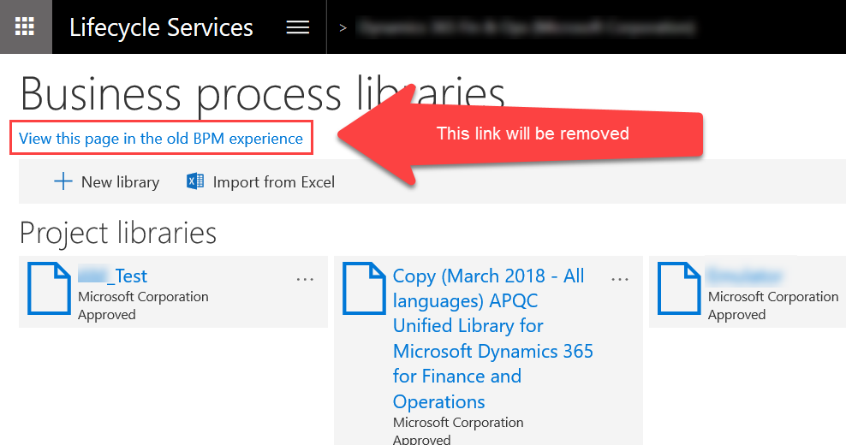846x445 pixels.
Task: Click the Import from Excel label
Action: (273, 181)
